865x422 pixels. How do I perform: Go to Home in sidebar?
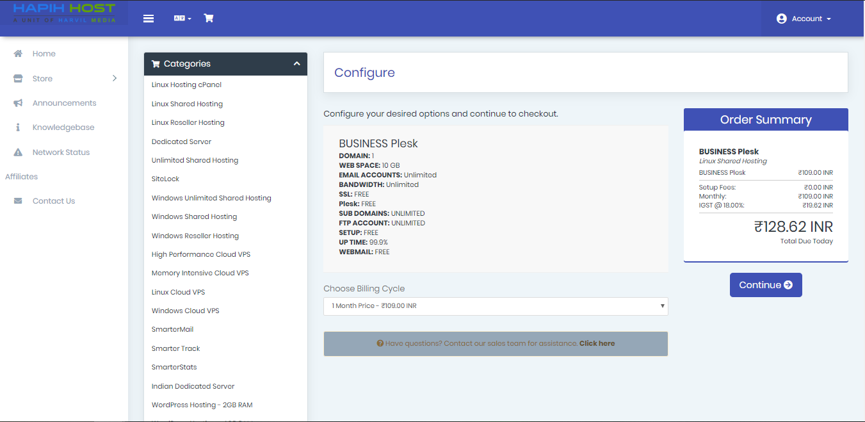(x=44, y=54)
